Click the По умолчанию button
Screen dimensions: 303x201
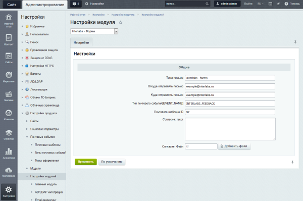point(112,162)
